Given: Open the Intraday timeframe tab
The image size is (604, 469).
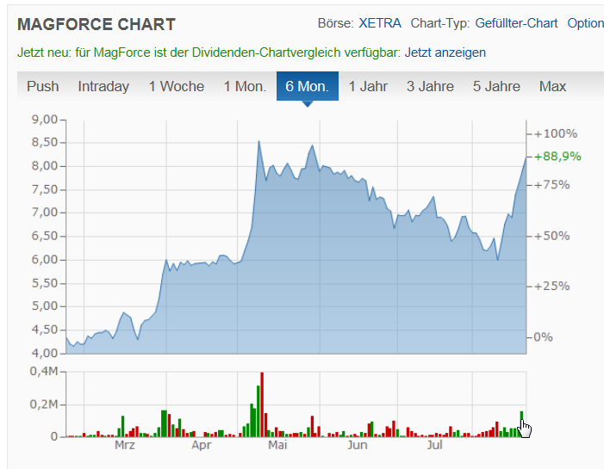Looking at the screenshot, I should [103, 86].
